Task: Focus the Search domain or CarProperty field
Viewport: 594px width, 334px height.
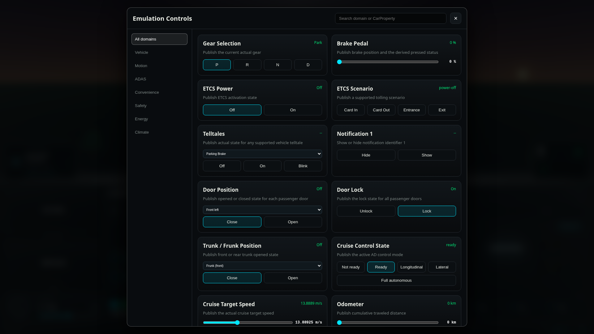Action: coord(390,18)
